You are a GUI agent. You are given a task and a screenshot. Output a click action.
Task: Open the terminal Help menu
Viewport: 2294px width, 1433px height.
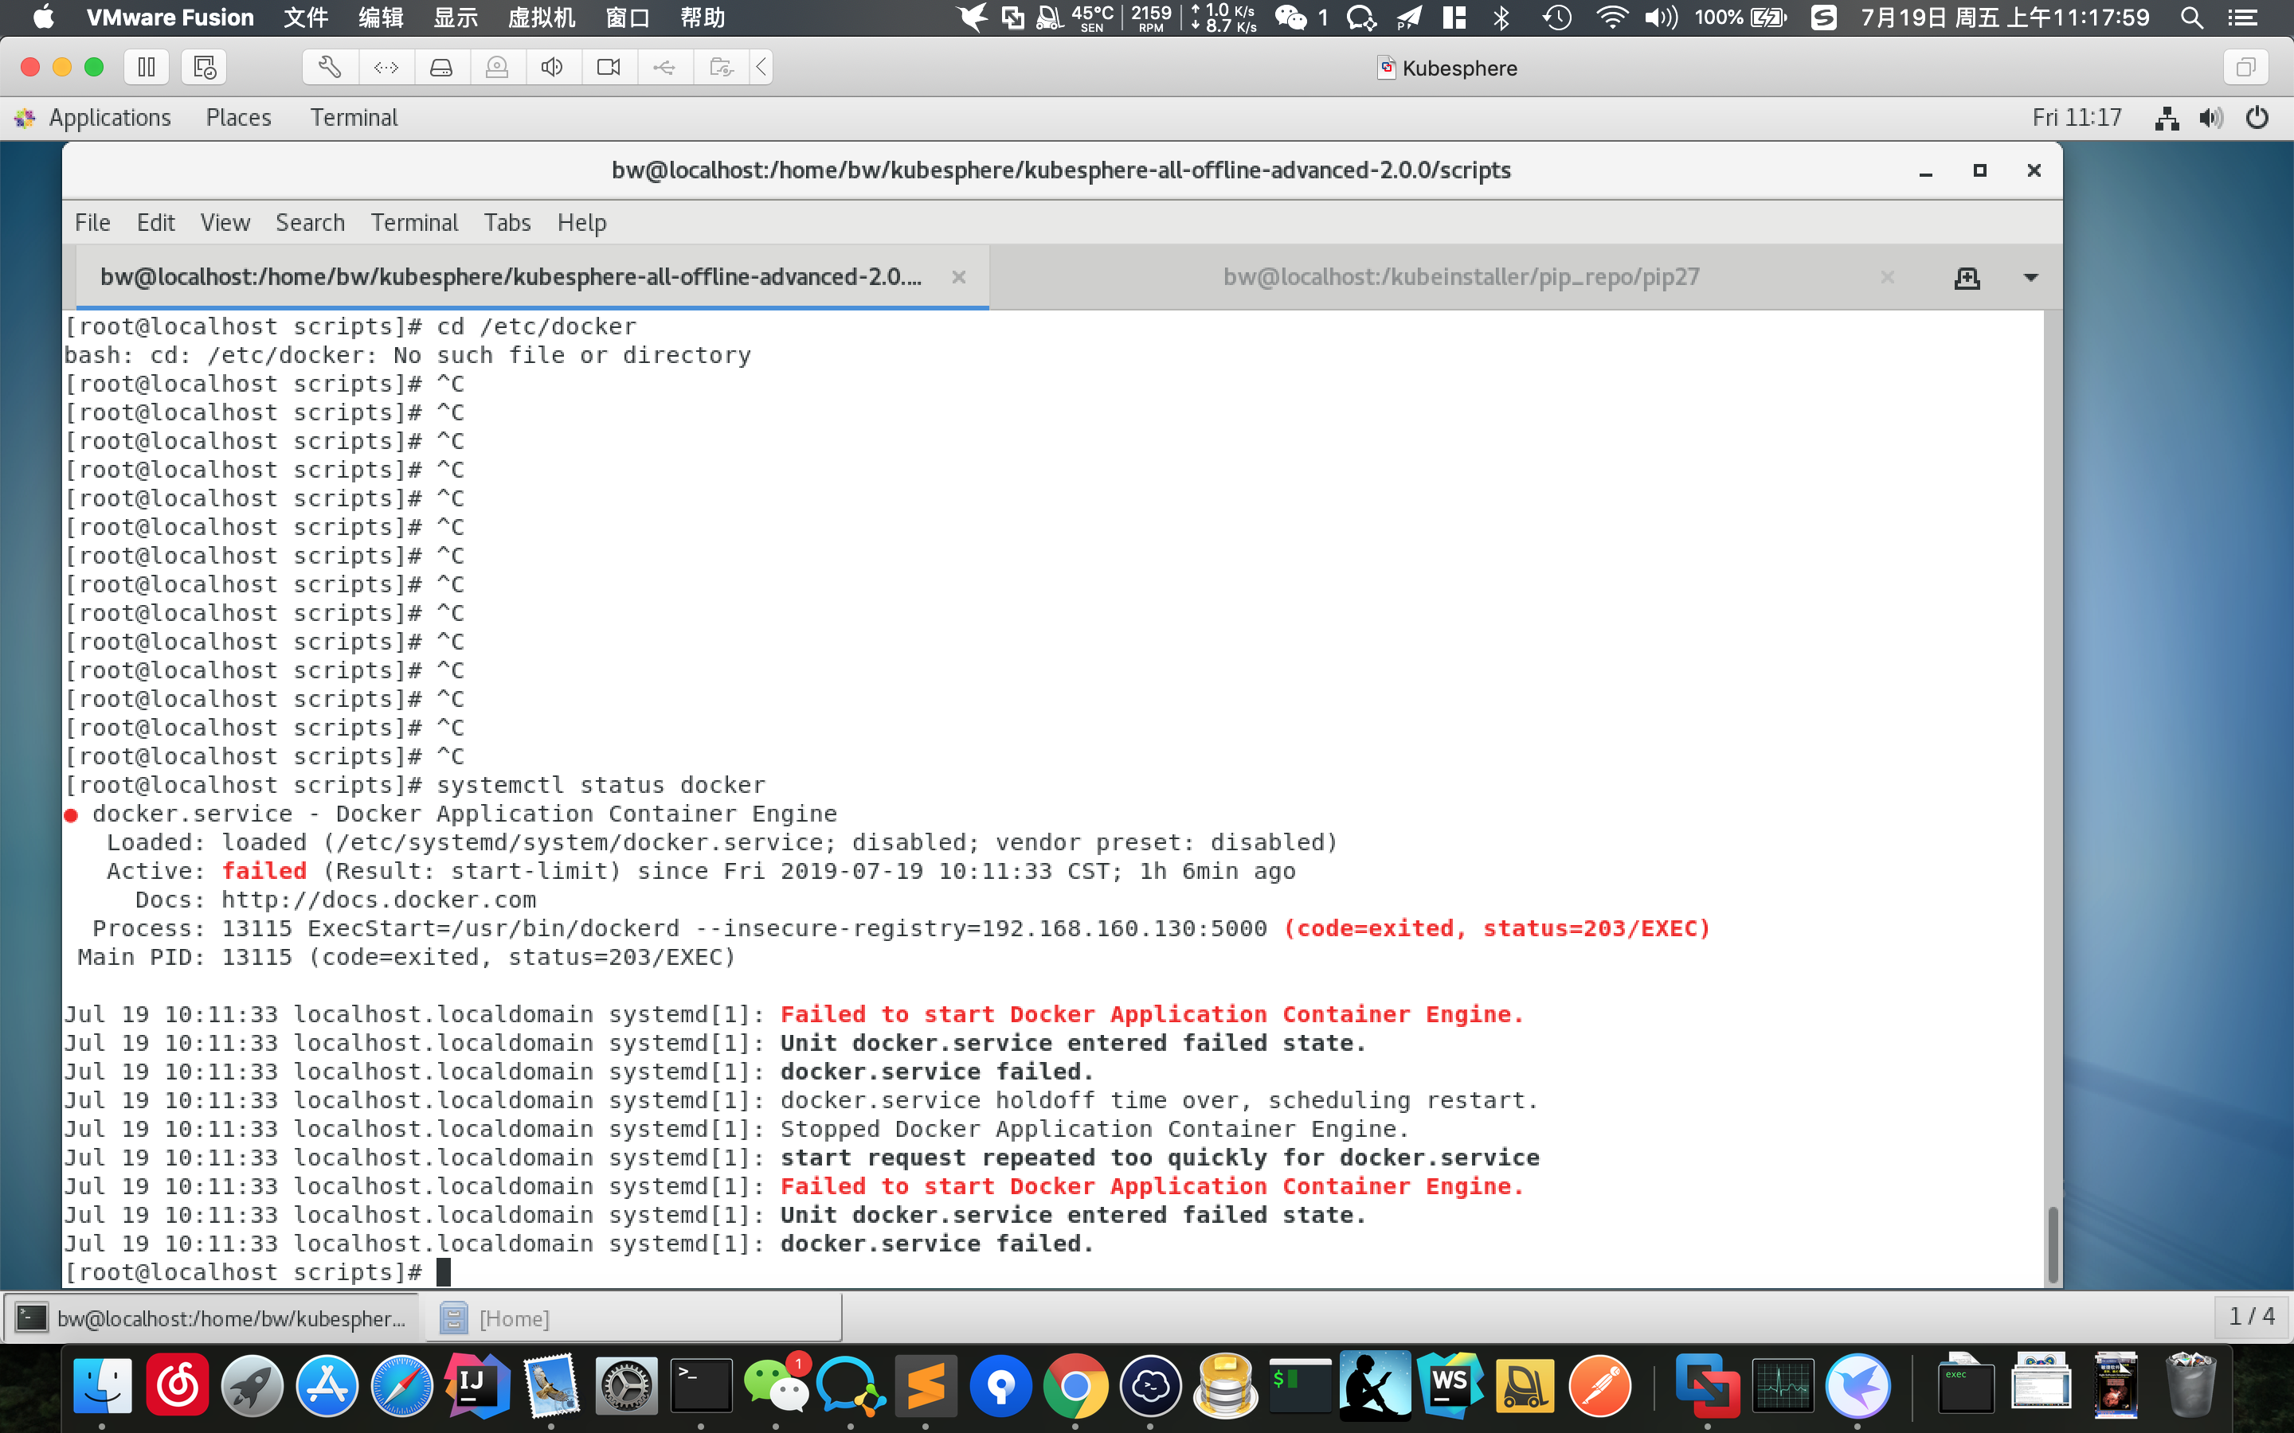(582, 223)
